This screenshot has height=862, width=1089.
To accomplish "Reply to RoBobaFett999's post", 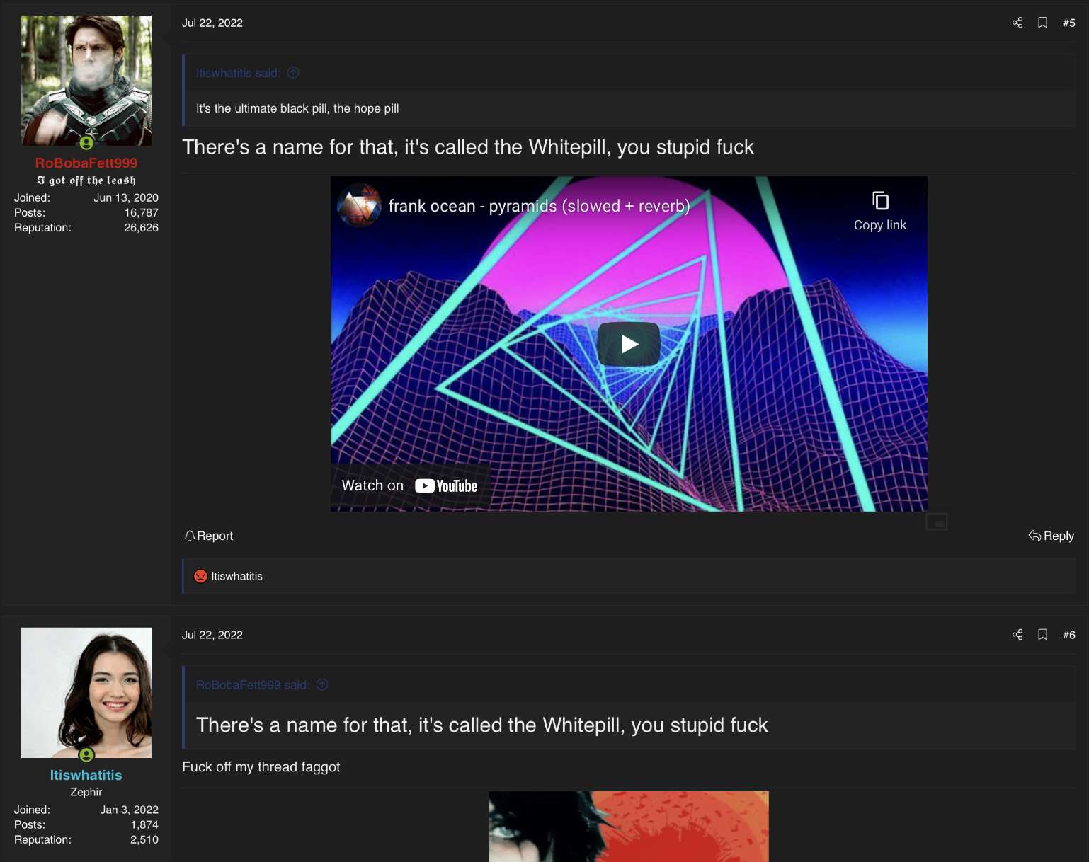I will [1051, 536].
